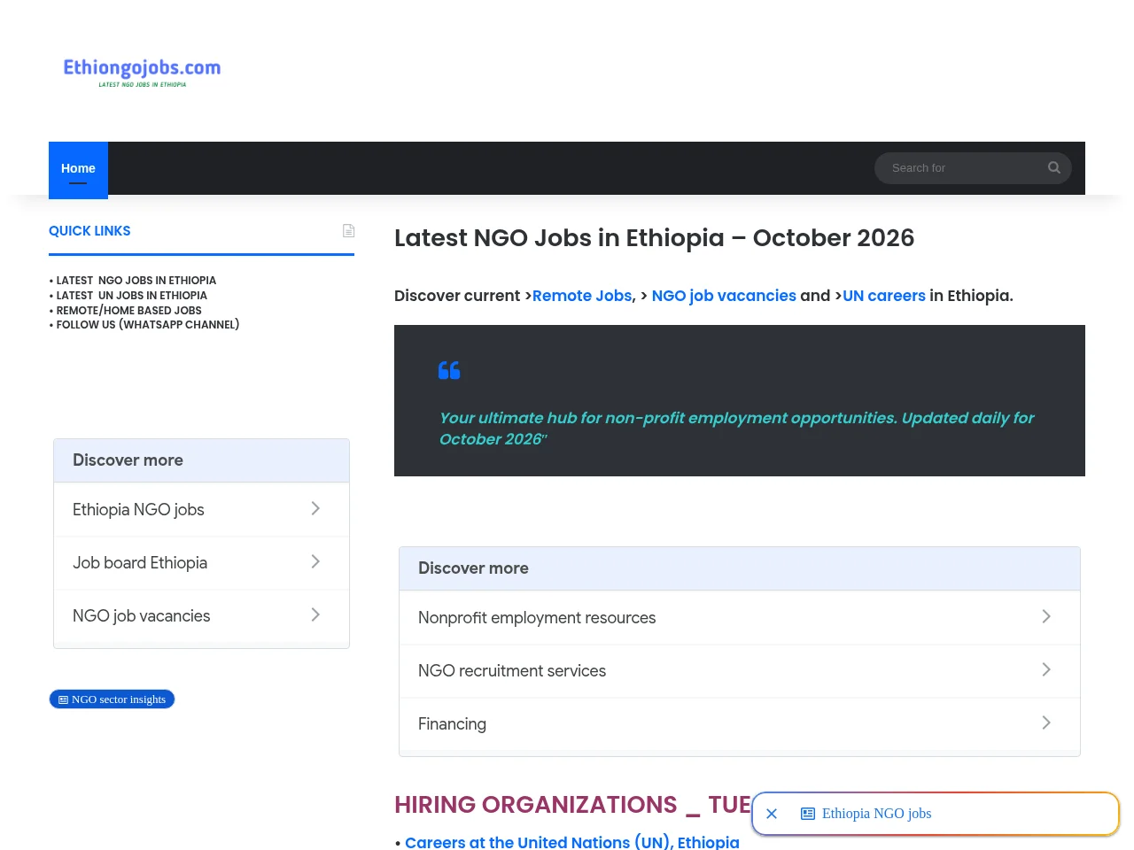Click the search magnifier icon
Viewport: 1134px width, 850px height.
(x=1053, y=167)
